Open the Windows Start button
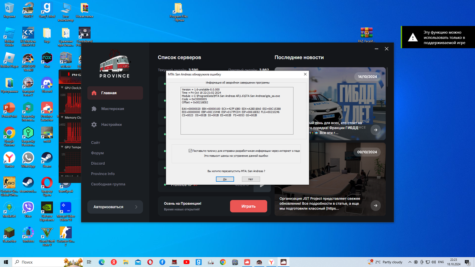475x267 pixels. (6, 262)
